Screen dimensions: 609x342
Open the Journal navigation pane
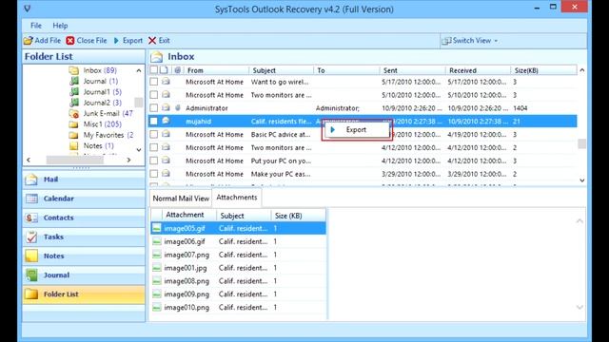[84, 275]
